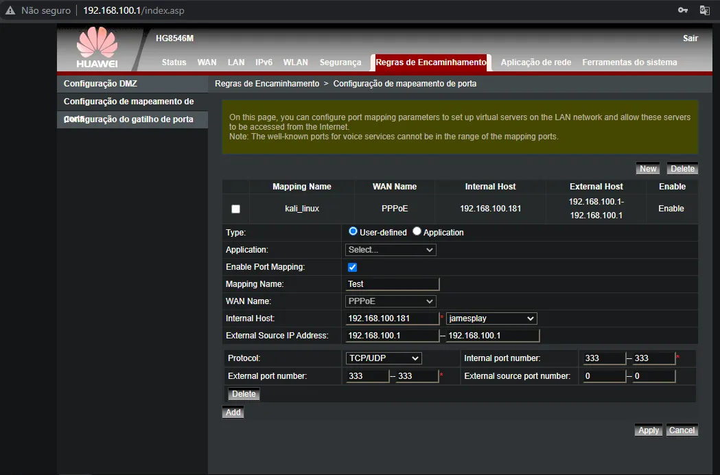
Task: Click the translate page icon
Action: click(704, 10)
